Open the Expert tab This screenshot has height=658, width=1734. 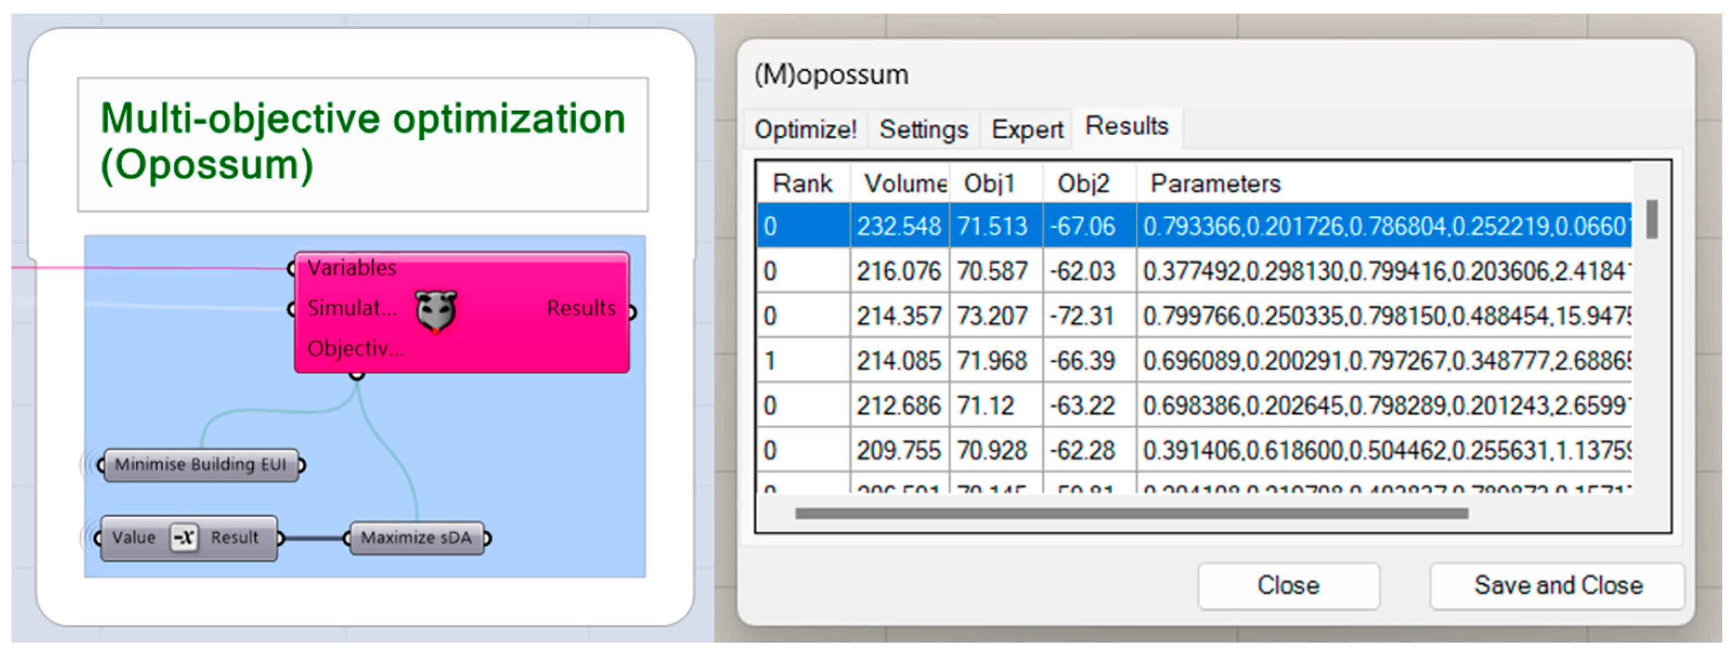pos(1027,129)
